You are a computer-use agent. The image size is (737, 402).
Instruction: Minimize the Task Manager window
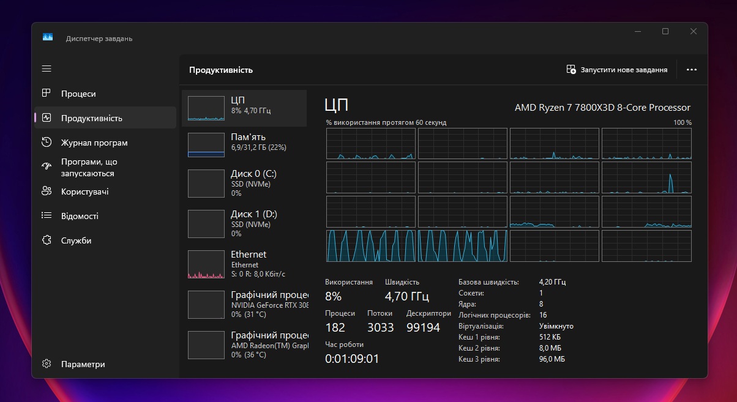(x=637, y=31)
